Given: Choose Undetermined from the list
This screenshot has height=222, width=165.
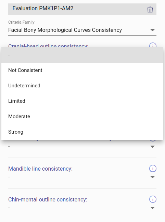Looking at the screenshot, I should tap(82, 86).
